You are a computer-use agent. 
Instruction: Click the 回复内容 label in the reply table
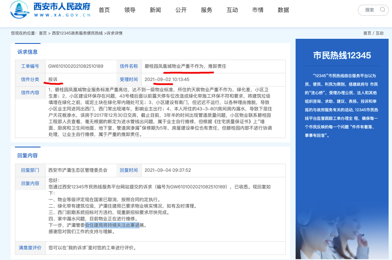tap(30, 184)
